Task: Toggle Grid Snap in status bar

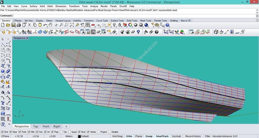Action: click(117, 136)
